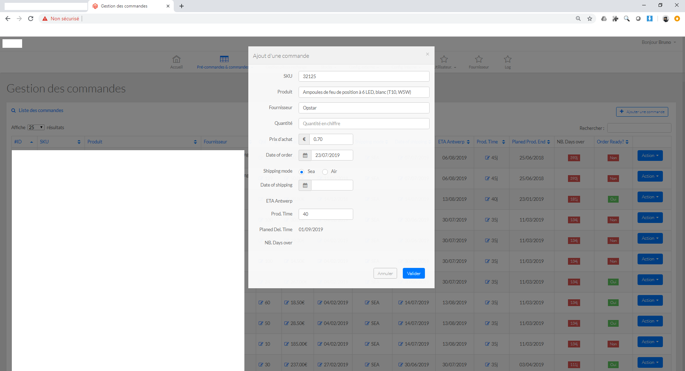Bookmark this page with star icon

click(590, 19)
